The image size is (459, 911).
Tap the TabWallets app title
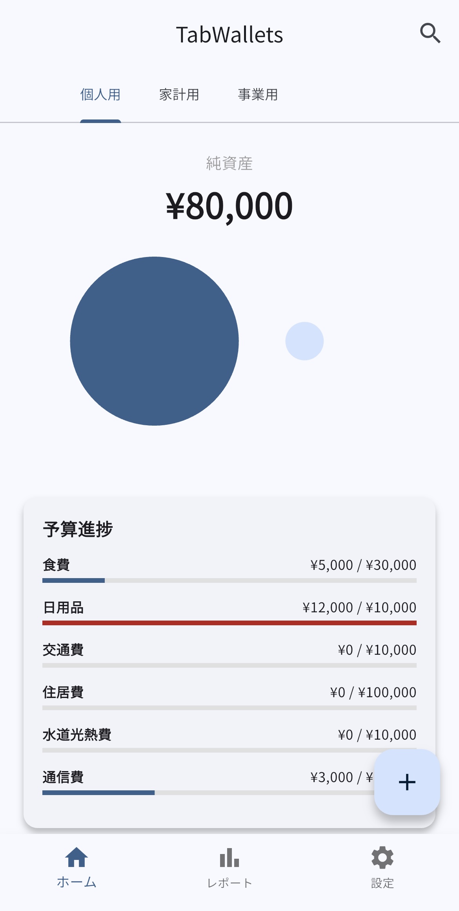229,35
